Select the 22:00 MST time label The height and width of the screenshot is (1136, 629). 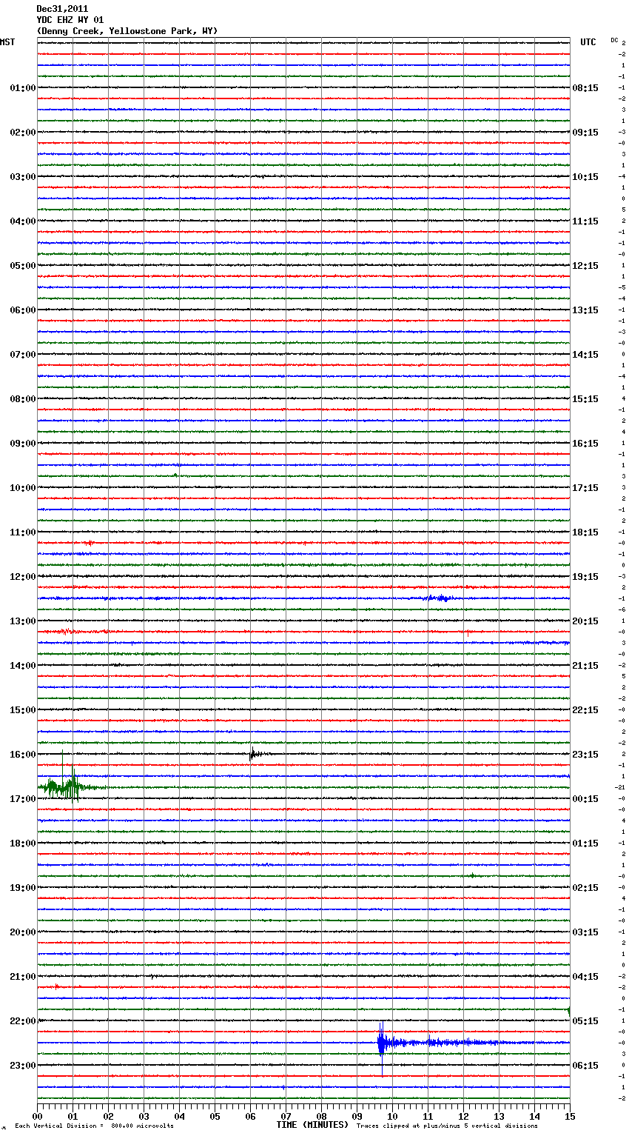(23, 1021)
